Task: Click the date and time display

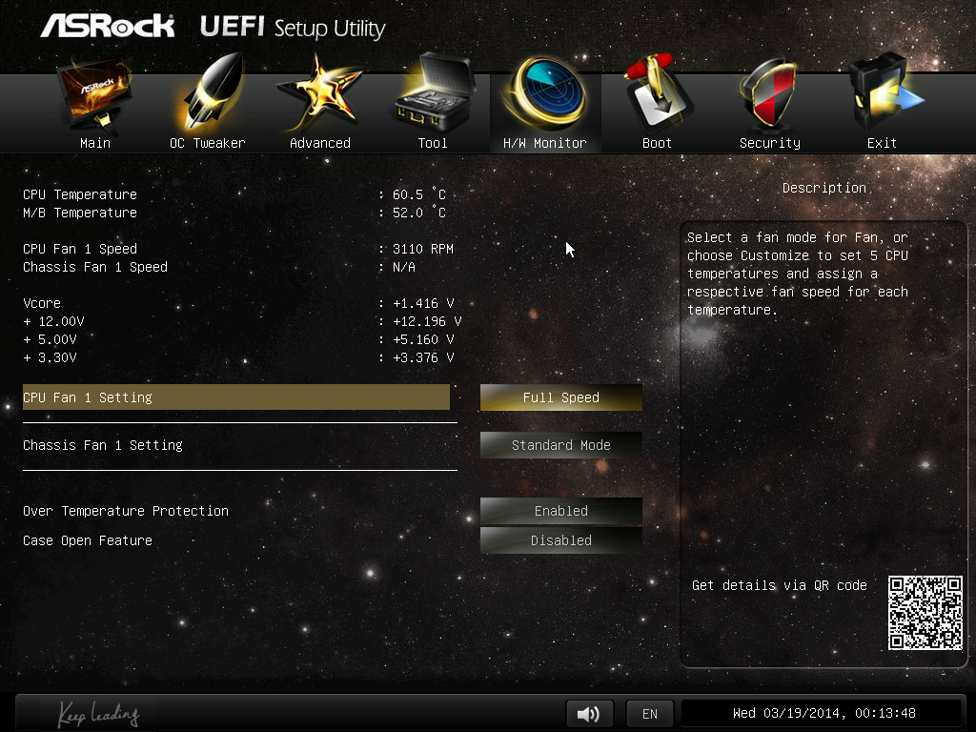Action: (823, 713)
